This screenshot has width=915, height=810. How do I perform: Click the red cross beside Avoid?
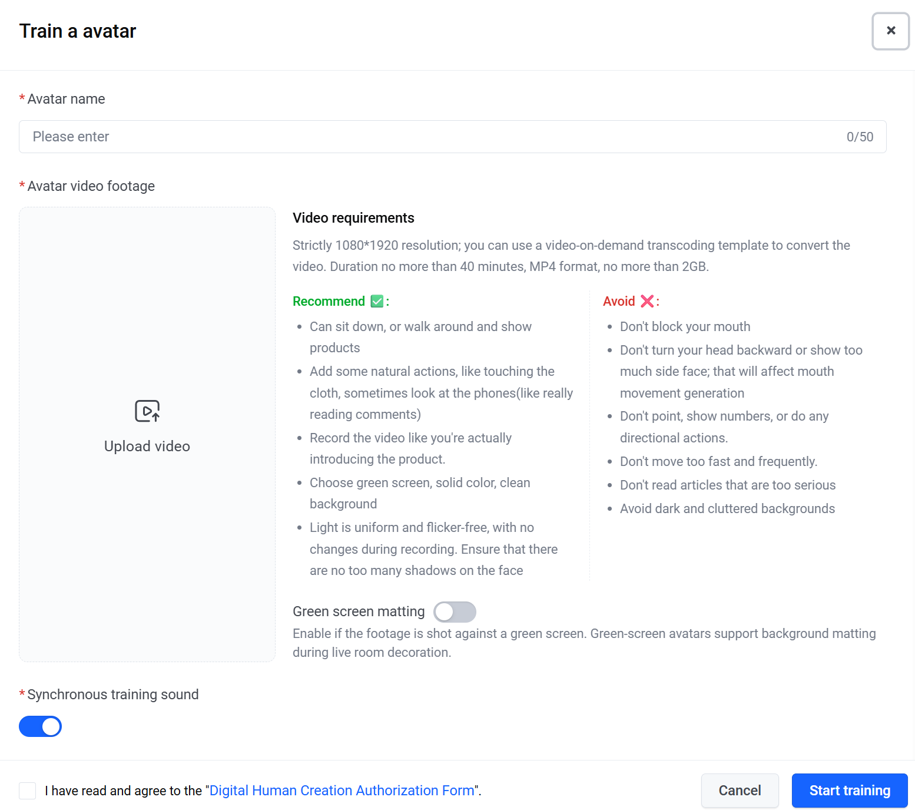(647, 302)
